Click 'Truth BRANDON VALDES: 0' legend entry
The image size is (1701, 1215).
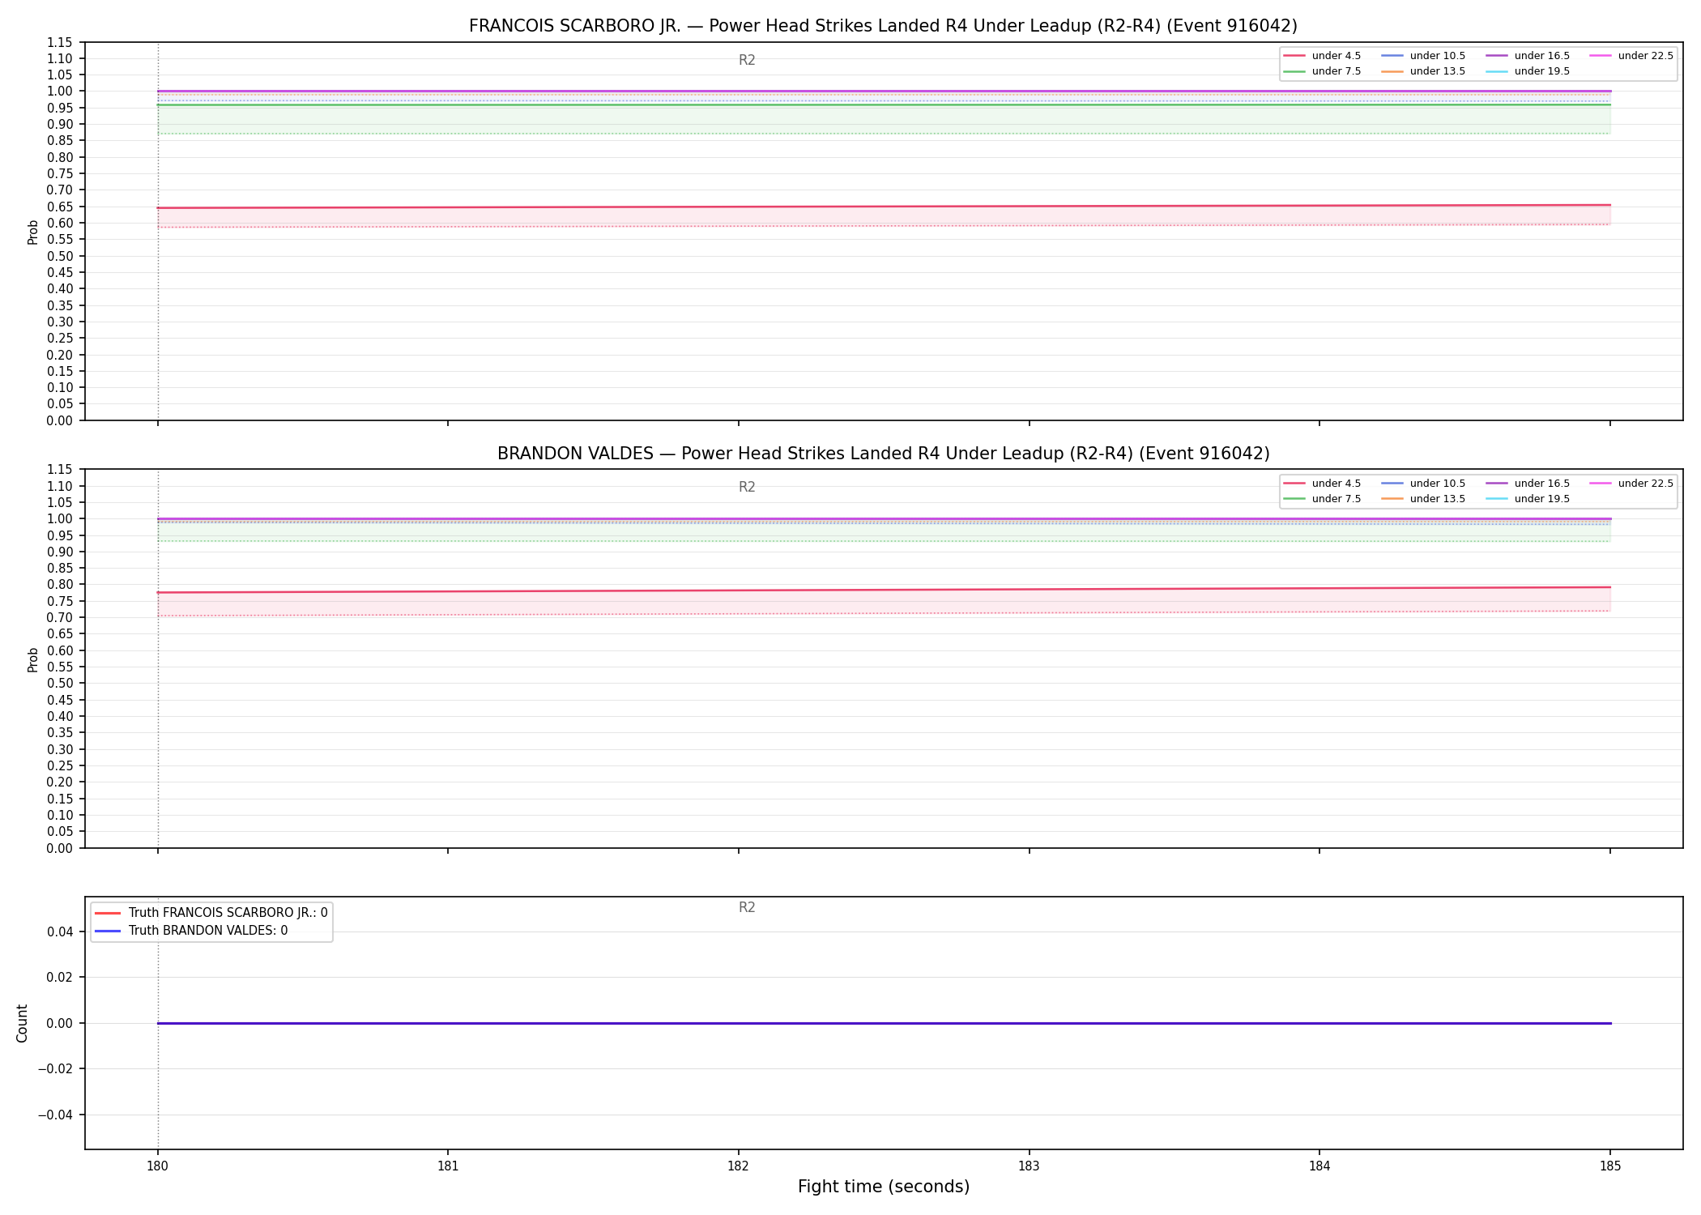coord(191,931)
